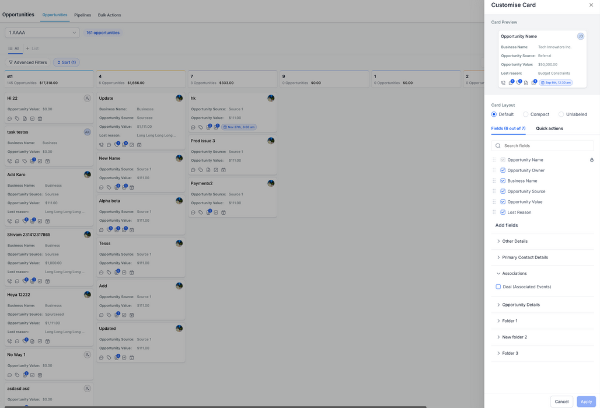Click the lock icon beside Opportunity Name
The image size is (600, 408).
pyautogui.click(x=592, y=160)
